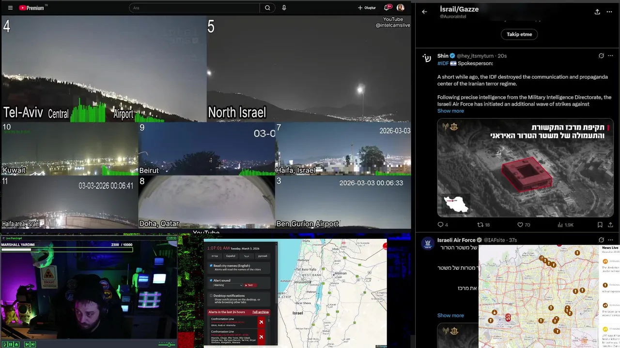Click aircraft icon on second Confrontation Line alert
Screen dimensions: 620x348
[261, 337]
